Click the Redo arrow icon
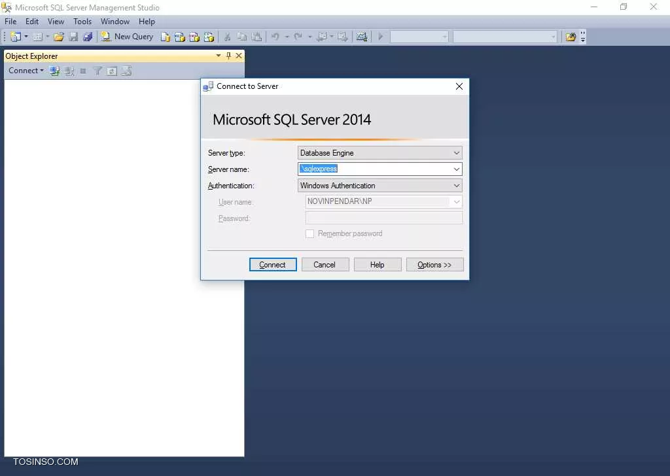Image resolution: width=670 pixels, height=476 pixels. 298,37
